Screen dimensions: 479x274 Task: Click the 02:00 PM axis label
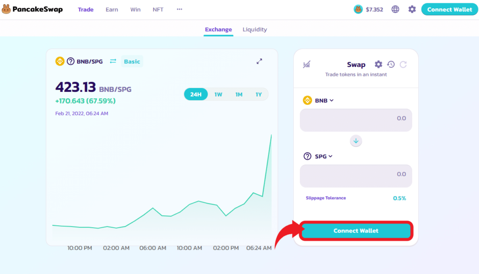point(226,248)
